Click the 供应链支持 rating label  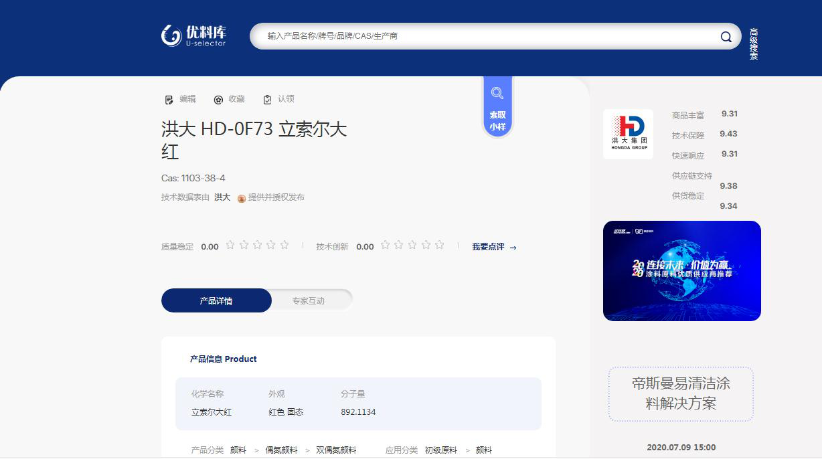[x=692, y=176]
